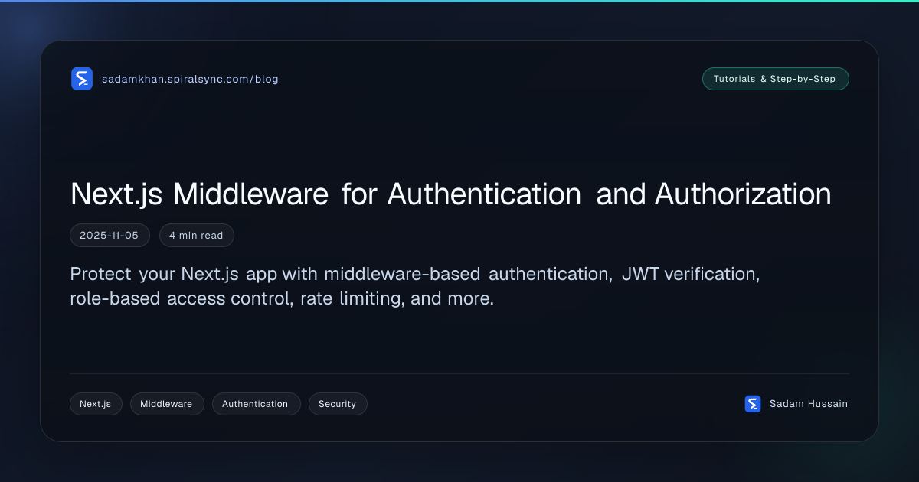919x482 pixels.
Task: Click the blue logo beside the blog URL
Action: point(82,79)
